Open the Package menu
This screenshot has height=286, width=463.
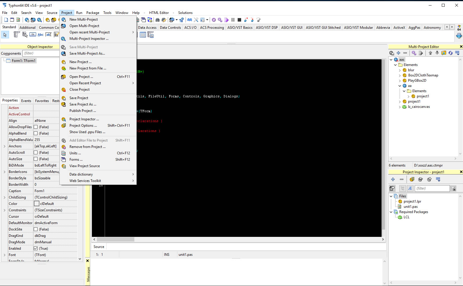[x=93, y=13]
